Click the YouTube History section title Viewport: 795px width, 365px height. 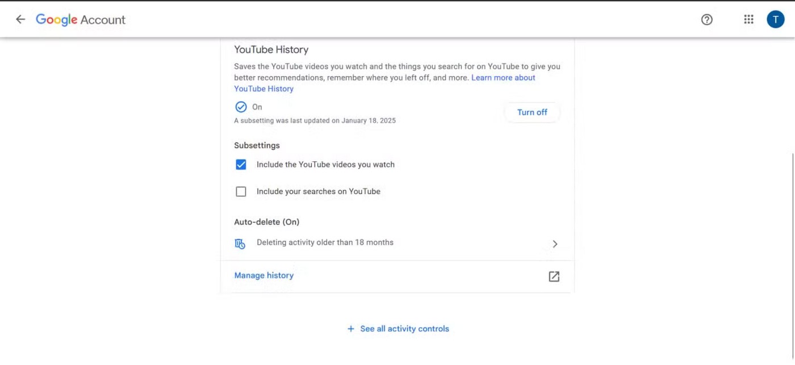tap(271, 49)
